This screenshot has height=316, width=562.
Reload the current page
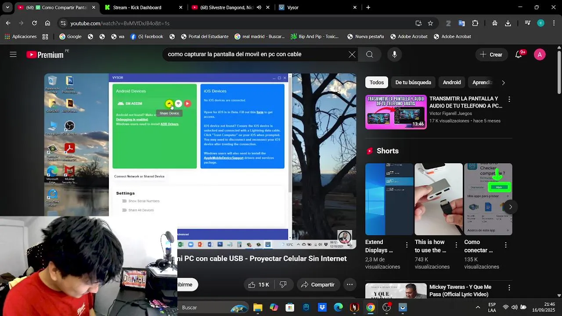34,23
